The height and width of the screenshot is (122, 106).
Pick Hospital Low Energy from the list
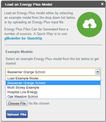(x=53, y=92)
